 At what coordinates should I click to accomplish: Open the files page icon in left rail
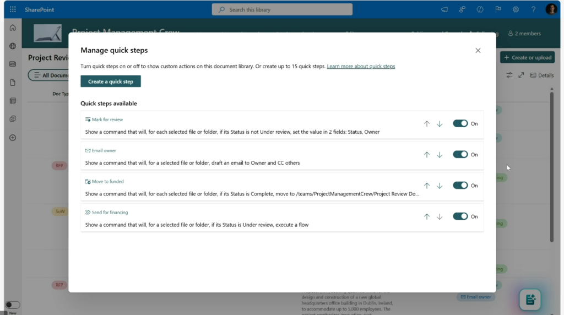click(13, 83)
